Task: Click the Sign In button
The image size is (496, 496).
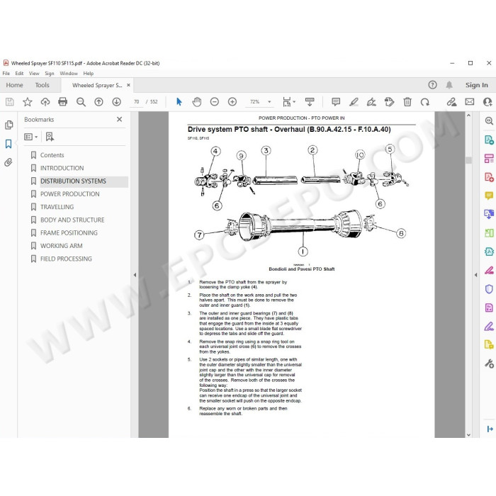Action: tap(476, 85)
